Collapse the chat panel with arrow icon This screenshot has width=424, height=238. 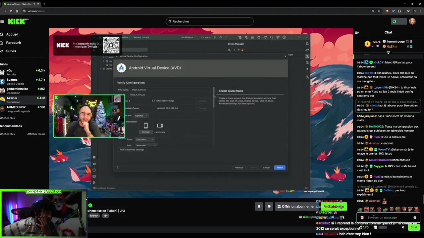pos(357,32)
